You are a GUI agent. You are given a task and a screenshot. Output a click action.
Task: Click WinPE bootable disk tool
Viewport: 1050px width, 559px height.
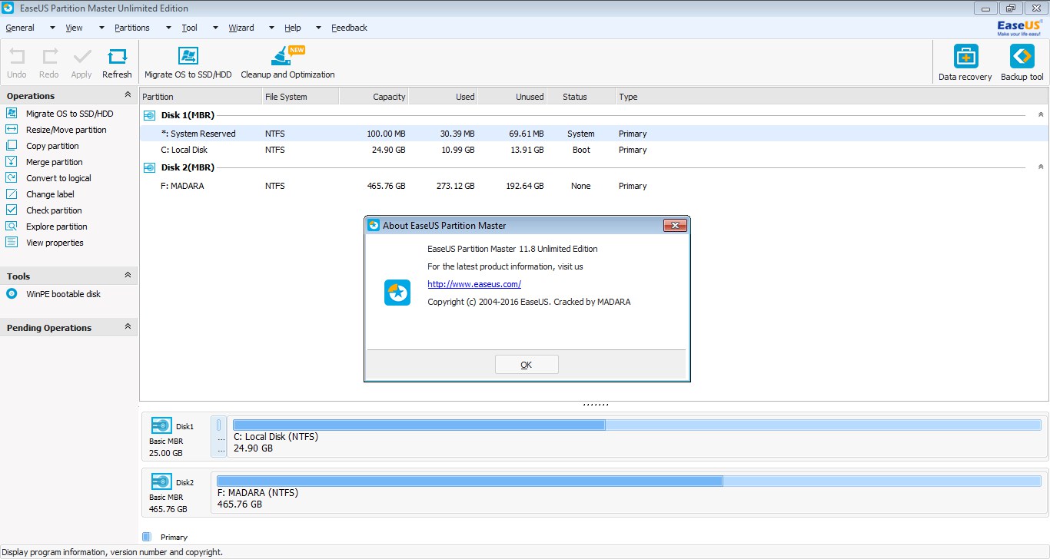coord(63,294)
